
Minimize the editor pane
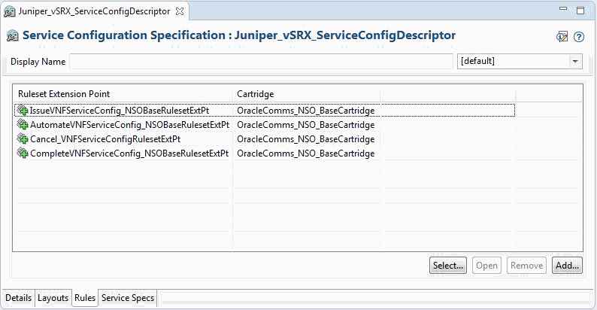pyautogui.click(x=563, y=9)
